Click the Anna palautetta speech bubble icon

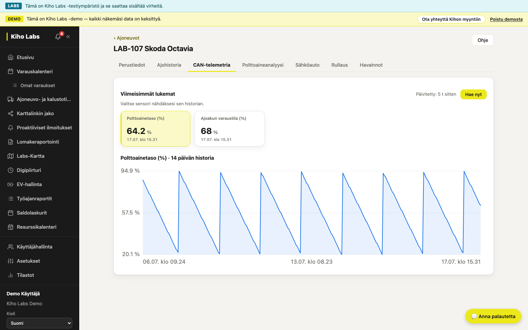click(x=474, y=316)
